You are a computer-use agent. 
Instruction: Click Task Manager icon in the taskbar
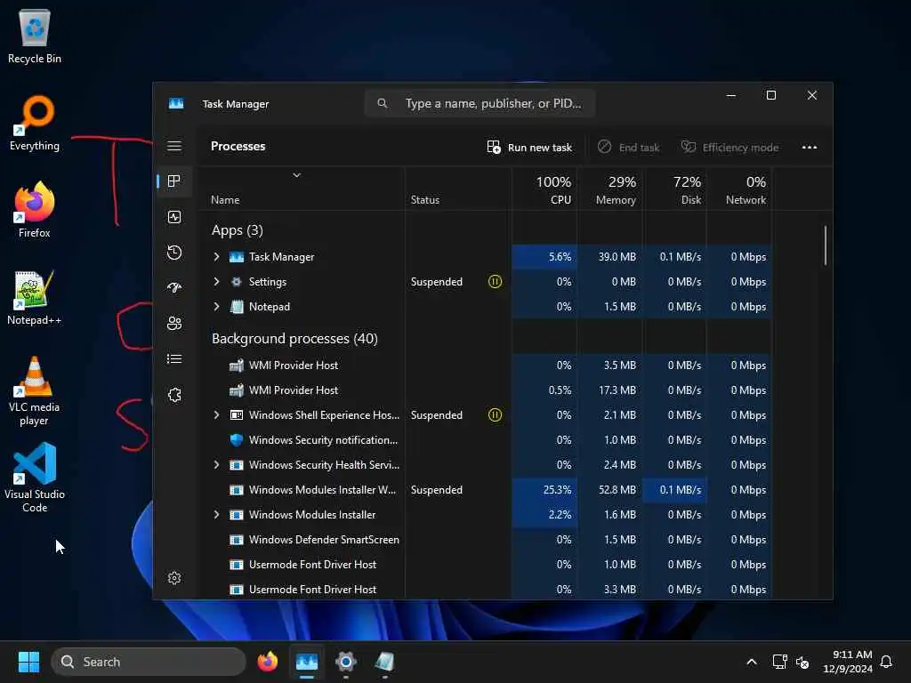pyautogui.click(x=307, y=662)
